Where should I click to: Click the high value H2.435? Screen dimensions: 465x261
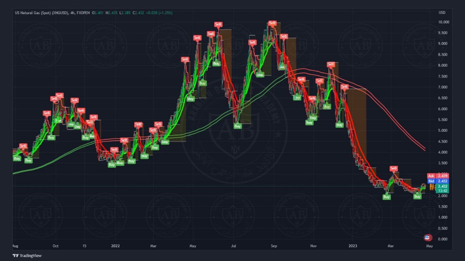point(112,13)
